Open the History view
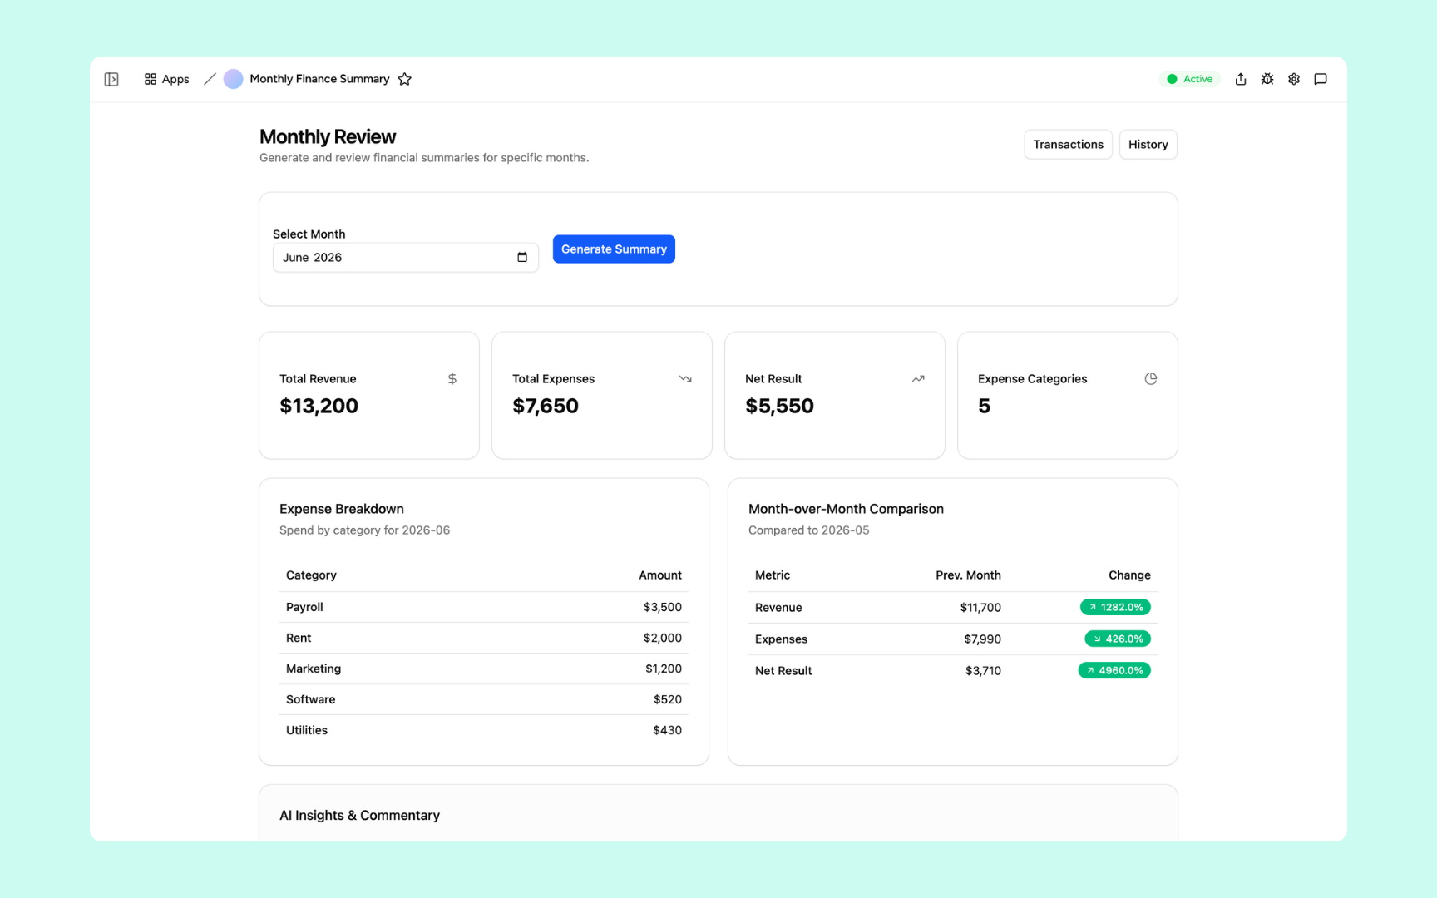The width and height of the screenshot is (1437, 898). (1148, 144)
